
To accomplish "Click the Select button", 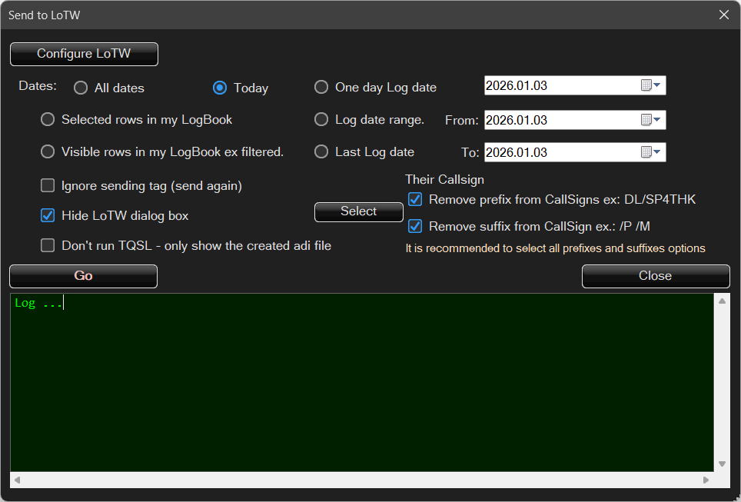I will (x=358, y=211).
